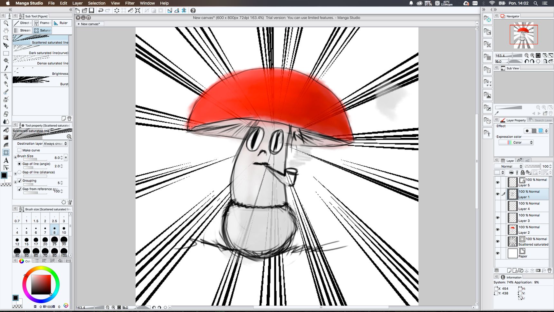Hide Layer 5 with its eye icon
The image size is (554, 312).
click(497, 182)
